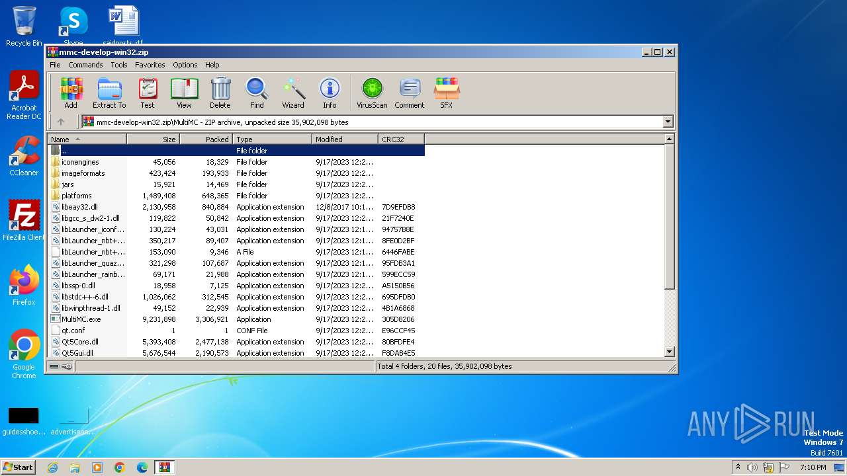Open Recycle Bin desktop icon
847x476 pixels.
tap(24, 26)
